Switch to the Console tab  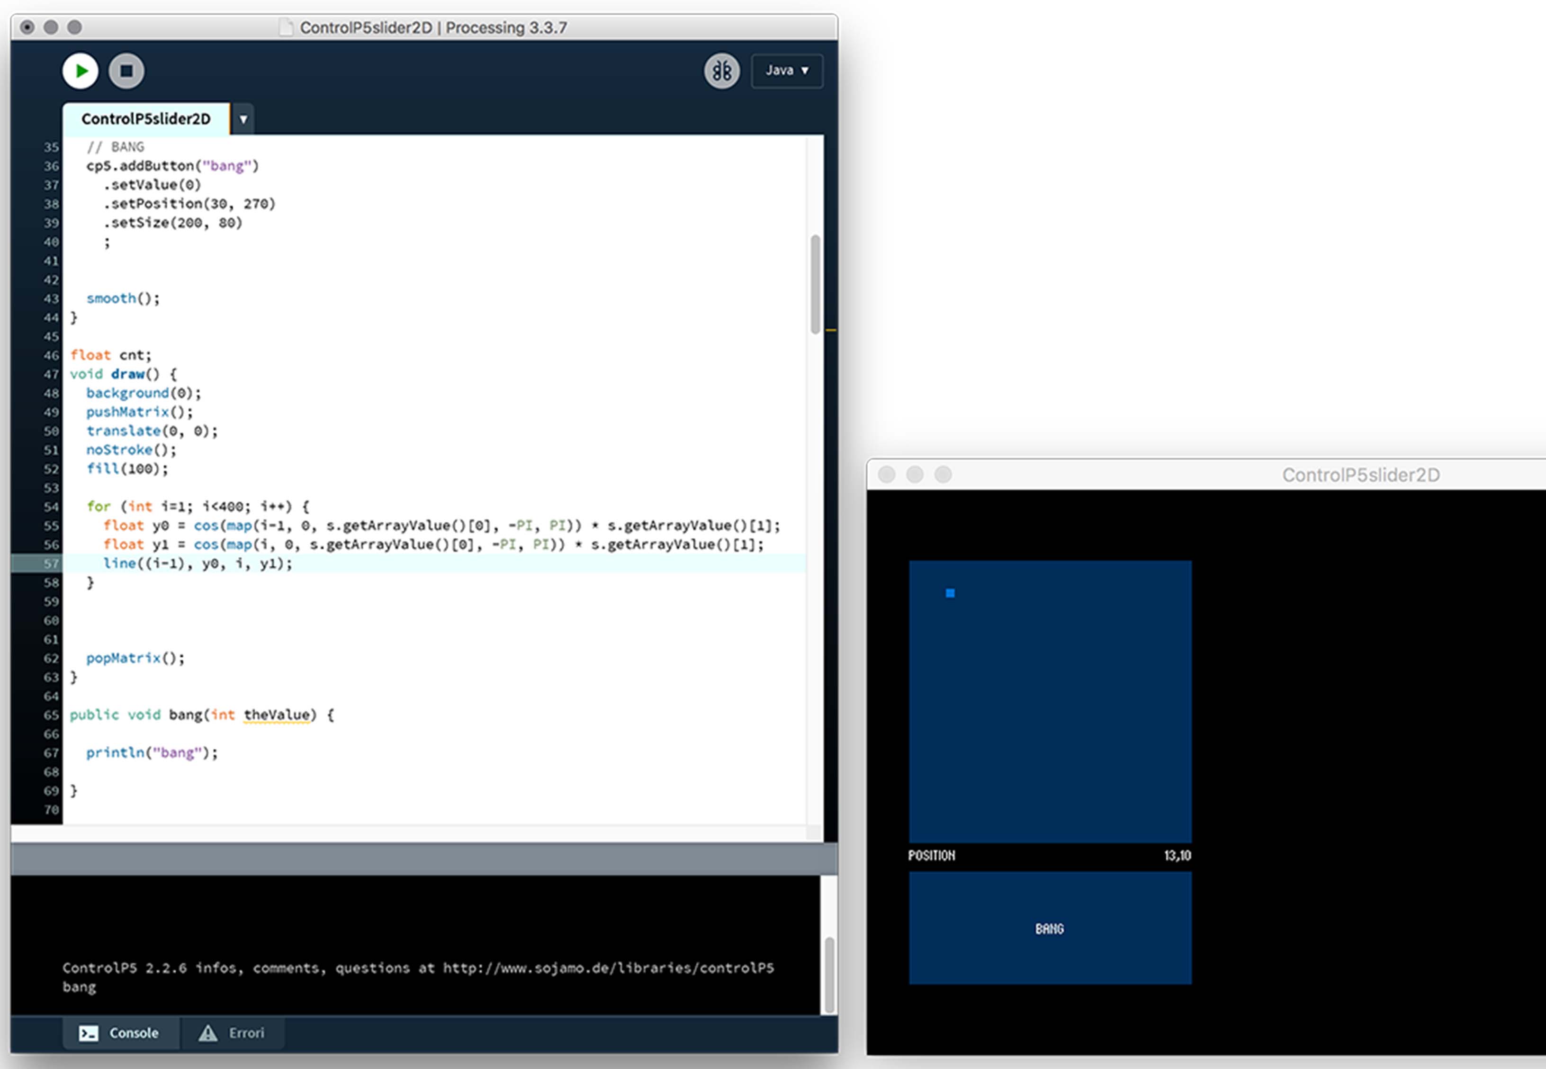pyautogui.click(x=120, y=1033)
